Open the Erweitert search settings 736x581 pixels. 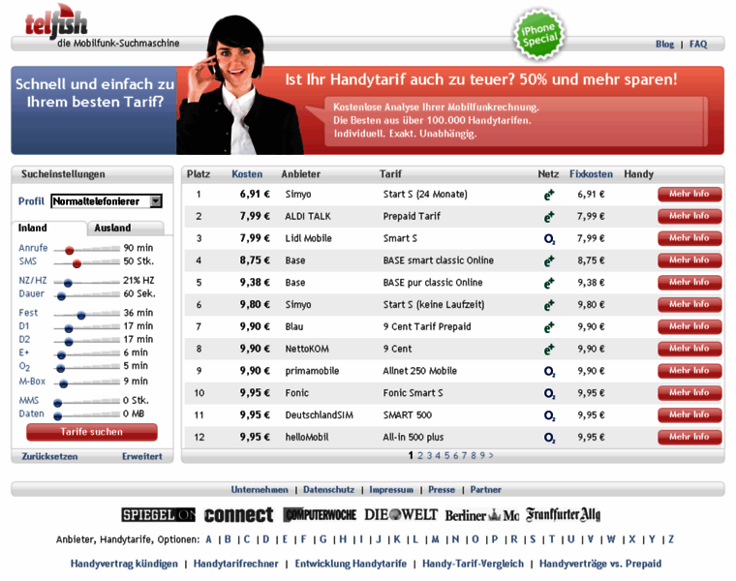tap(142, 456)
